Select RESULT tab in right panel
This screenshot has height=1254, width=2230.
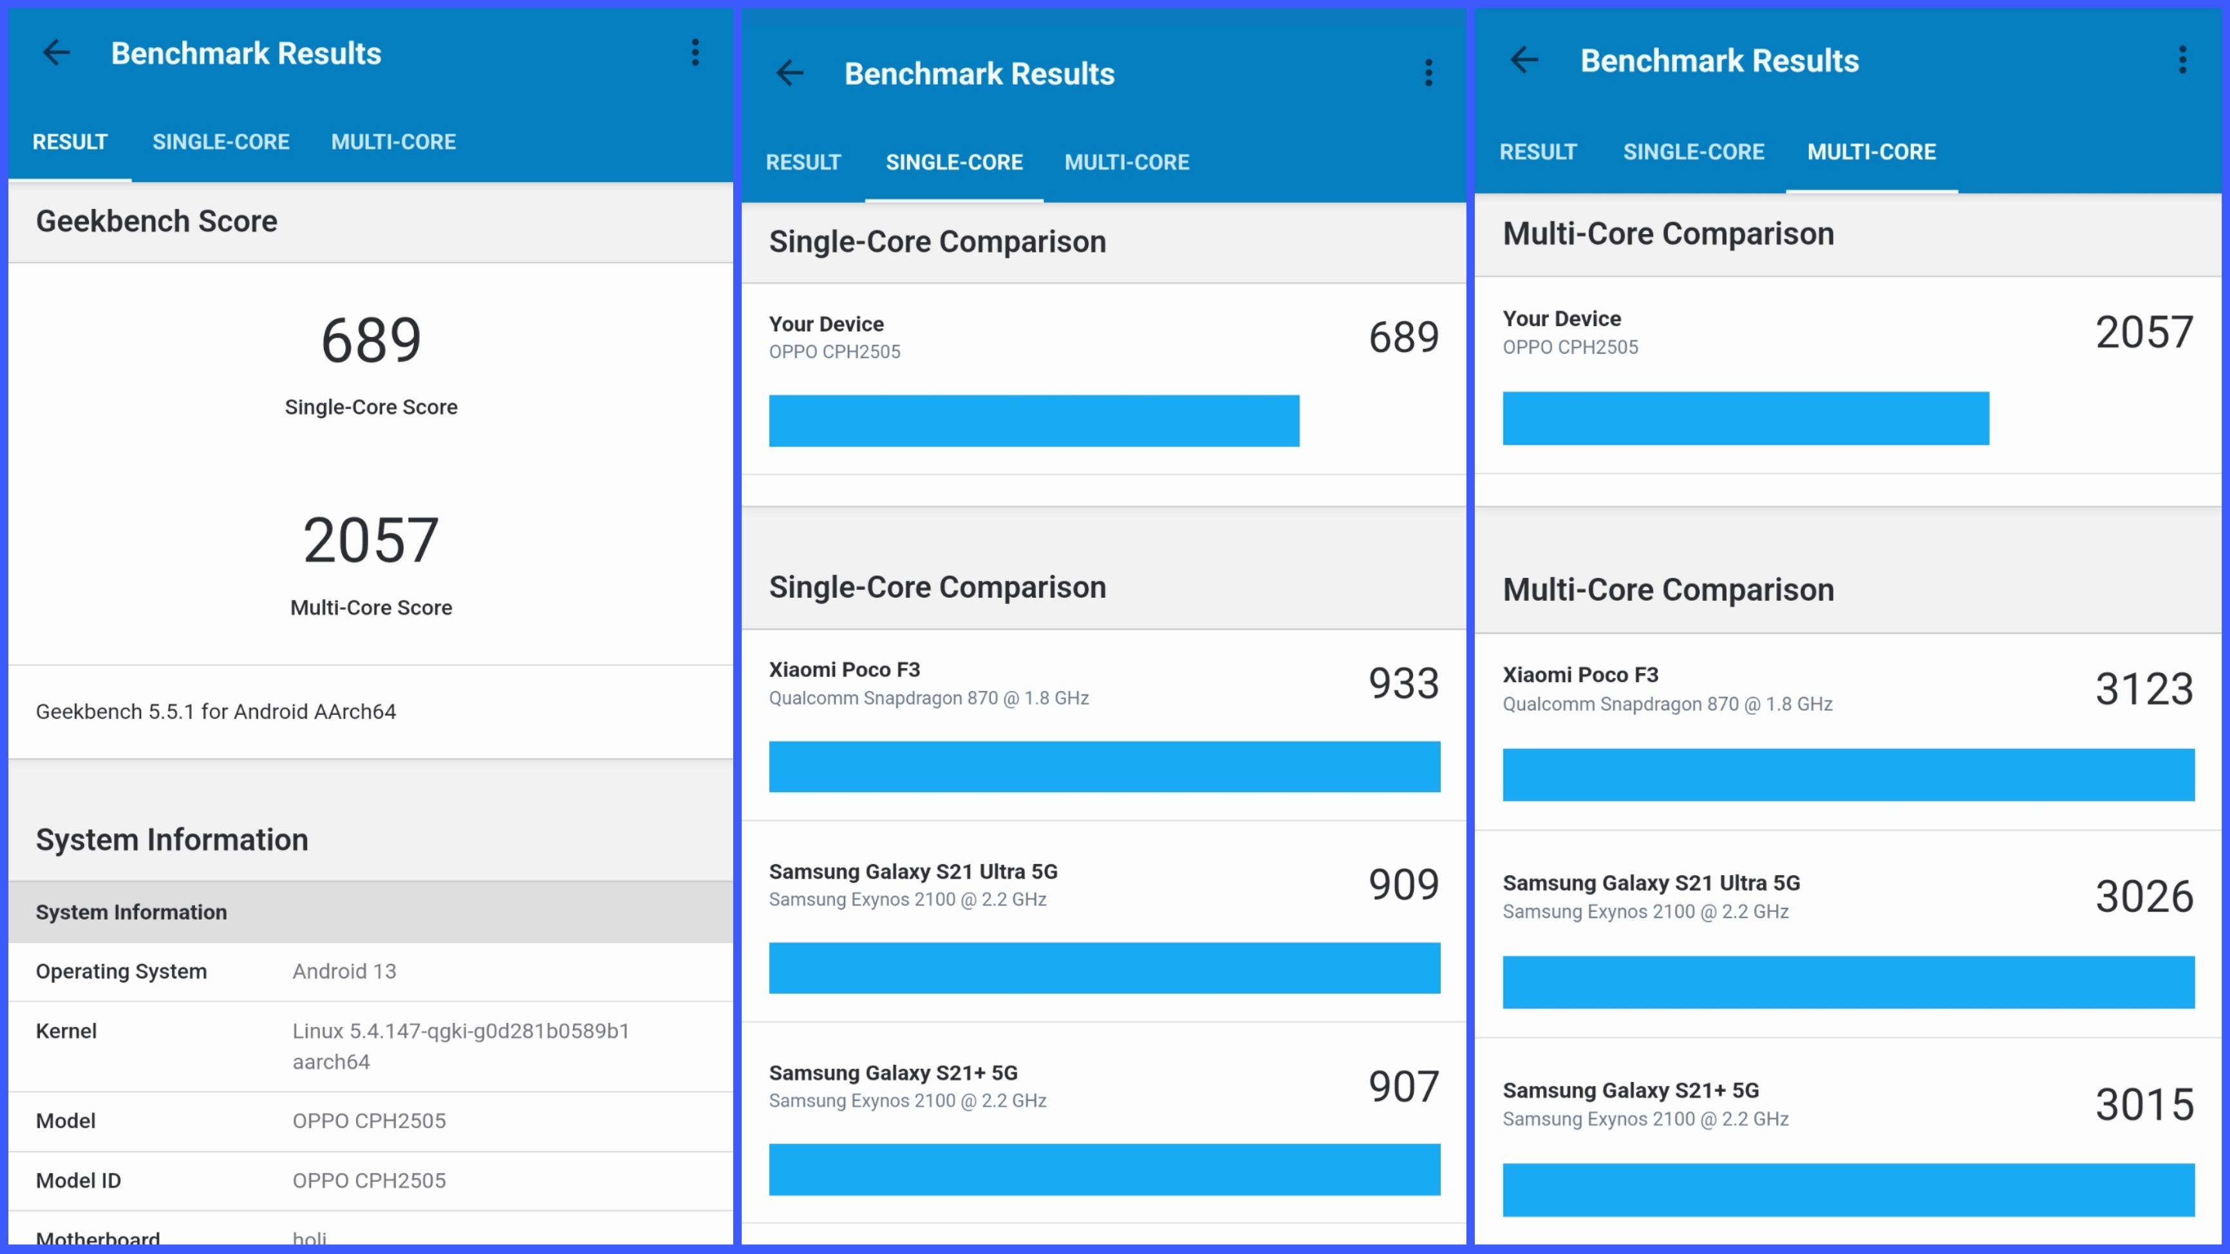coord(1539,152)
